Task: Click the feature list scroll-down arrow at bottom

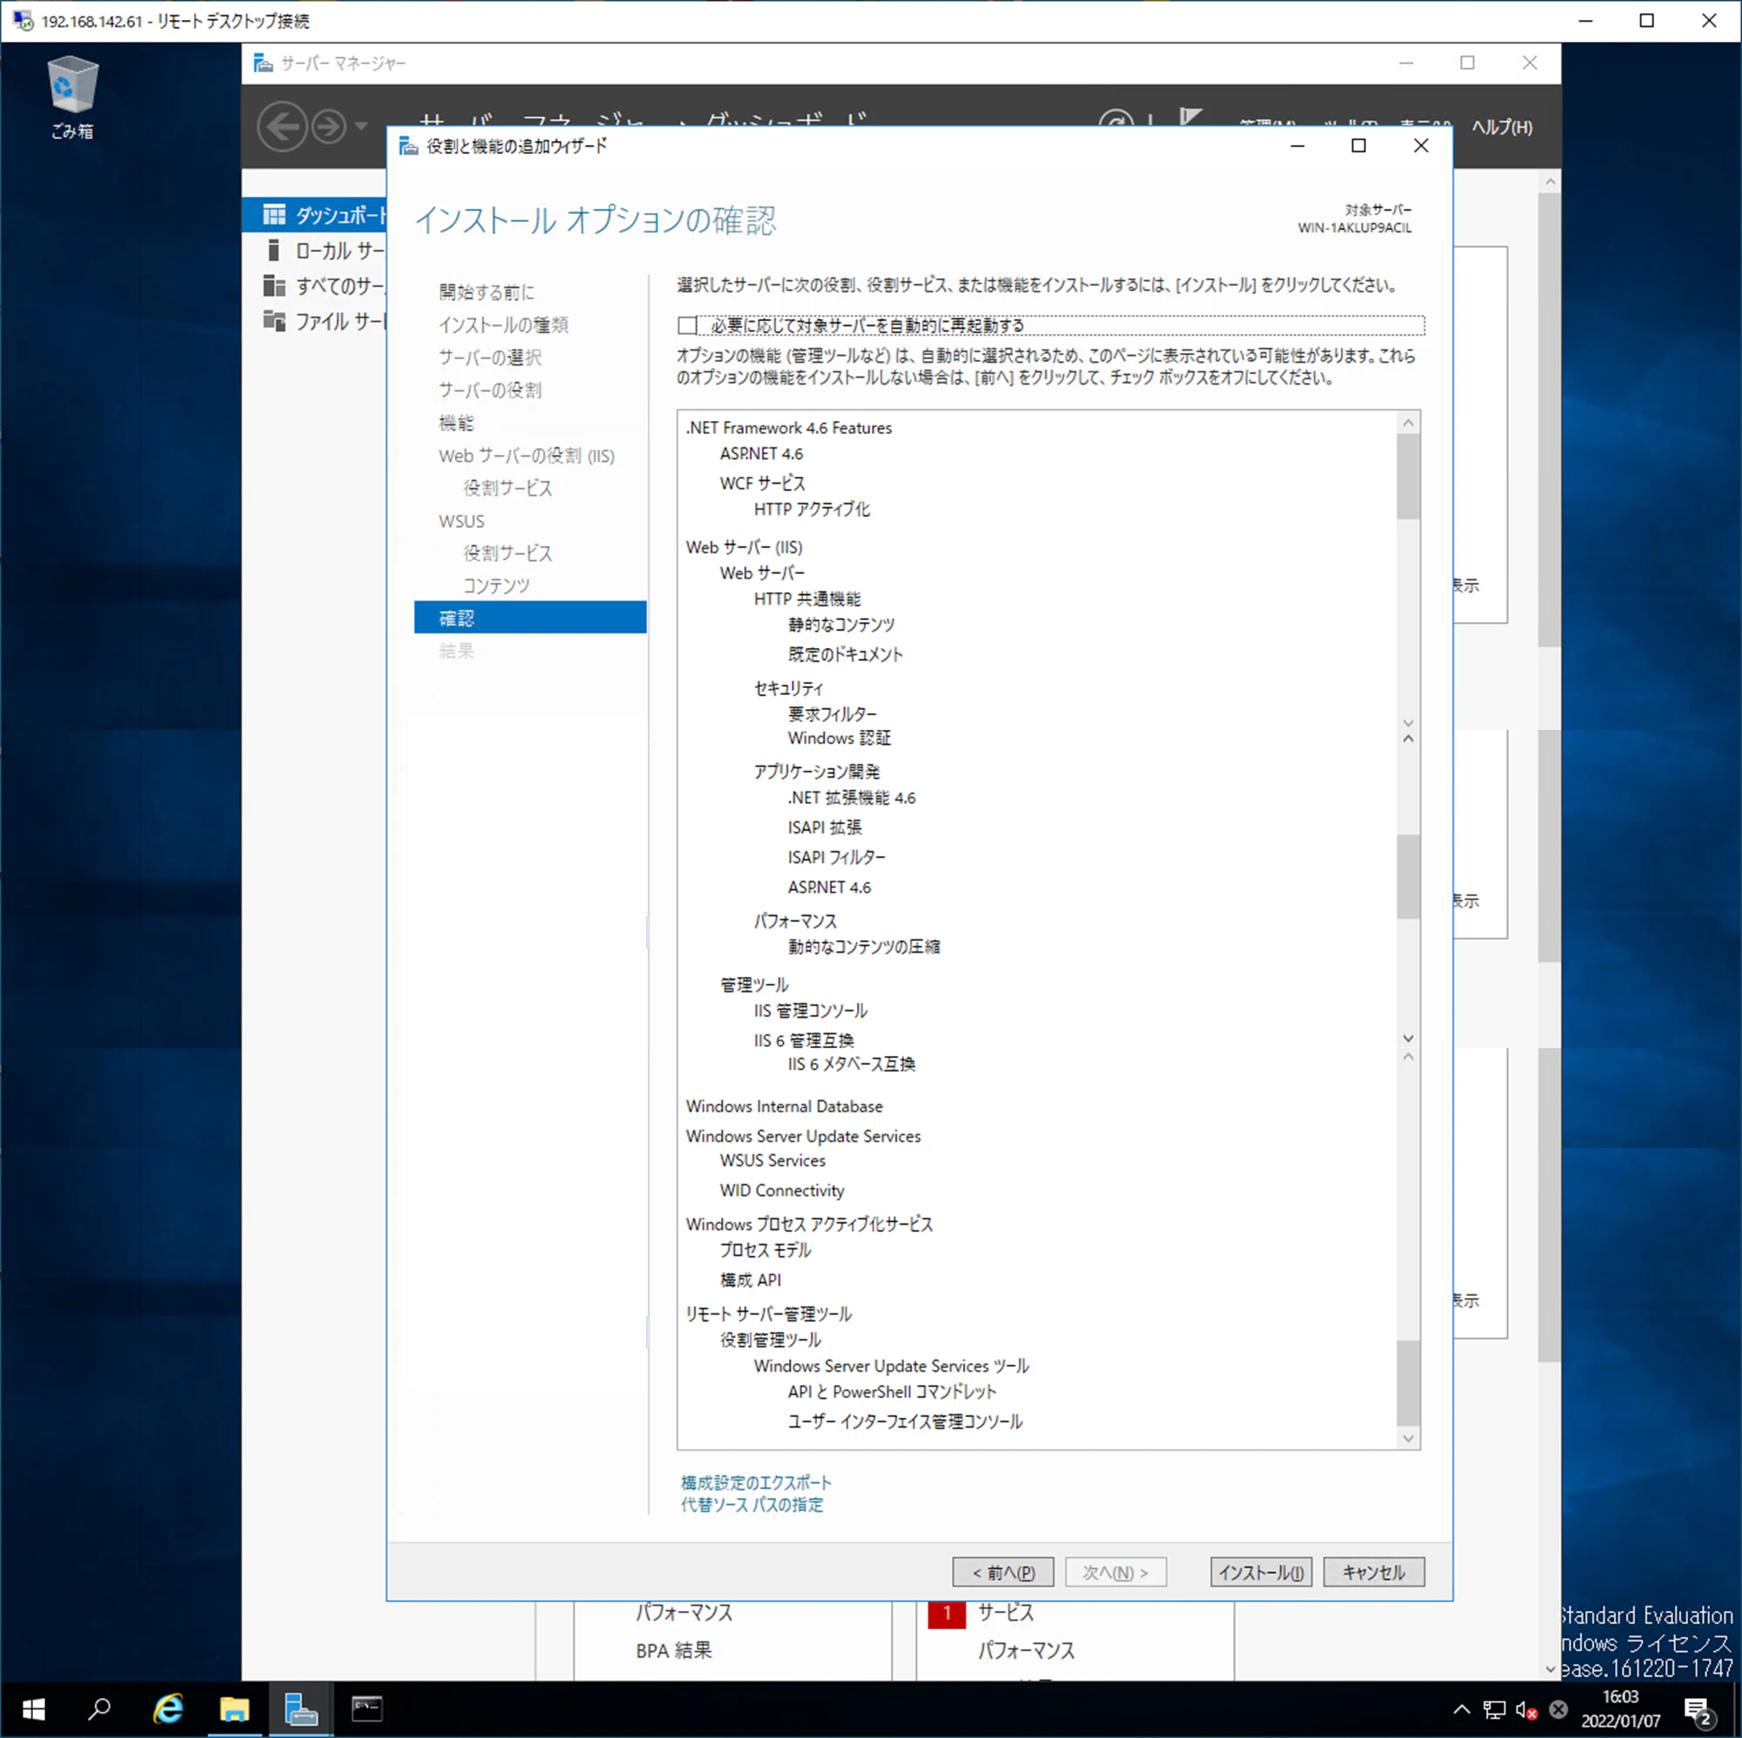Action: pos(1409,1438)
